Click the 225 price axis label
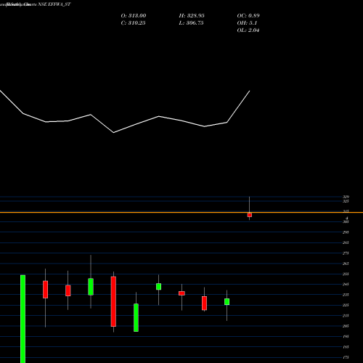 [x=346, y=305]
